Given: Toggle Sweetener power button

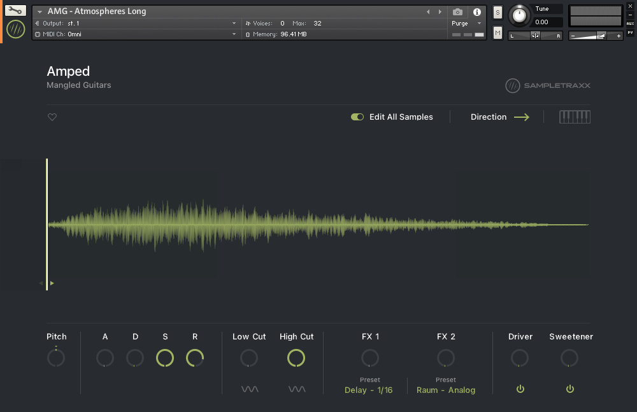Looking at the screenshot, I should (570, 389).
